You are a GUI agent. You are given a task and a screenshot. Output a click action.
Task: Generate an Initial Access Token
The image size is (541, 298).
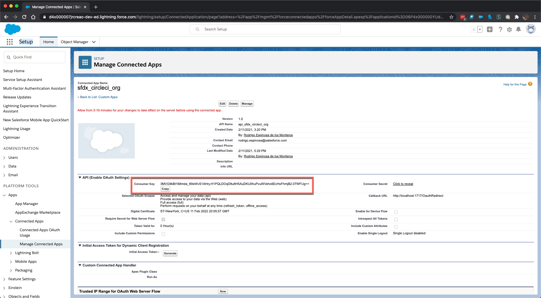coord(170,253)
